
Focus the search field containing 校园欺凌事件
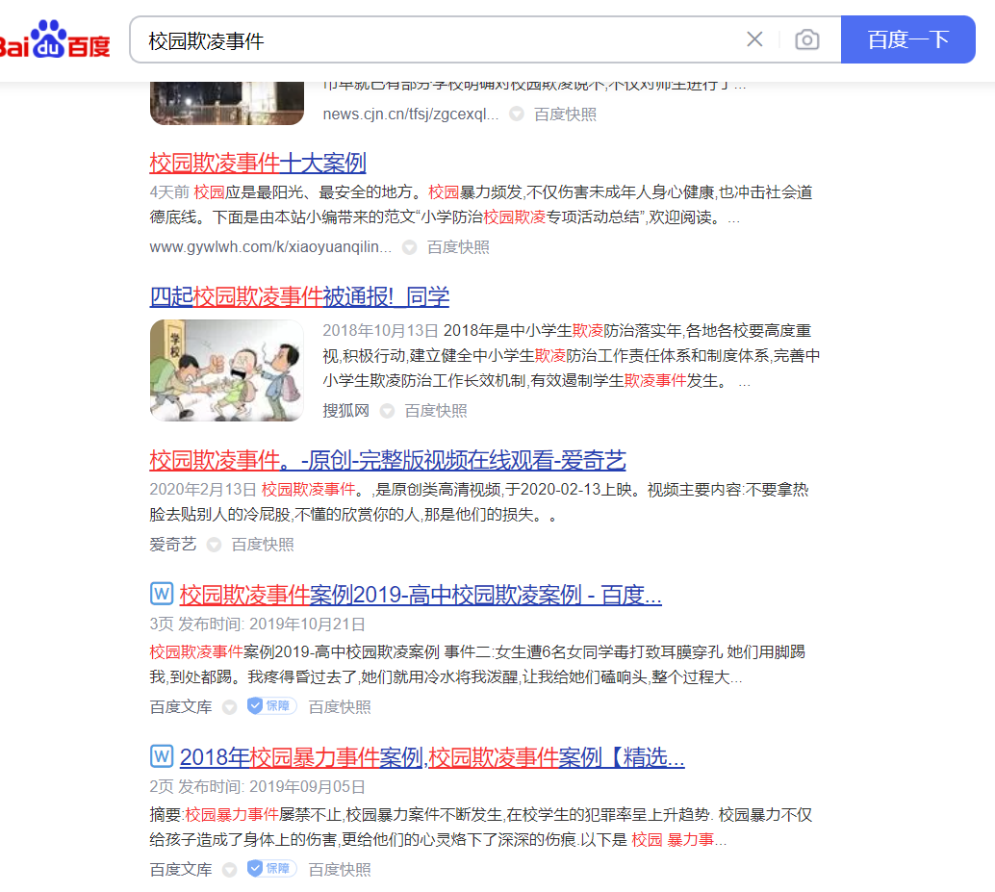point(438,40)
